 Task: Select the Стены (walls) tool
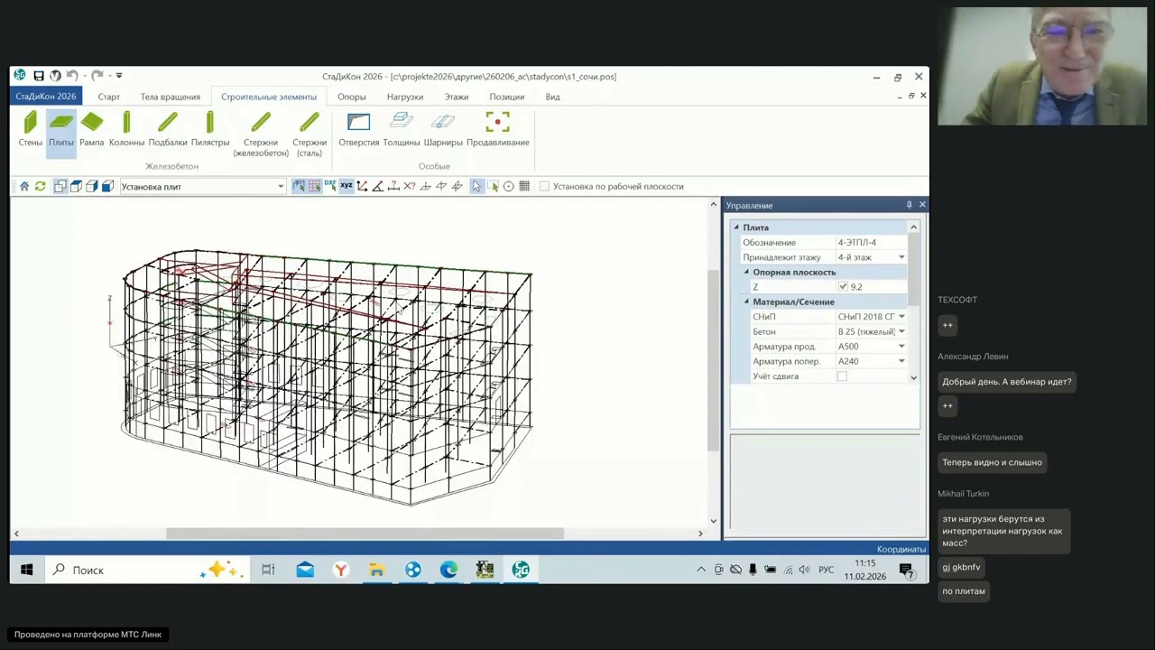tap(30, 129)
